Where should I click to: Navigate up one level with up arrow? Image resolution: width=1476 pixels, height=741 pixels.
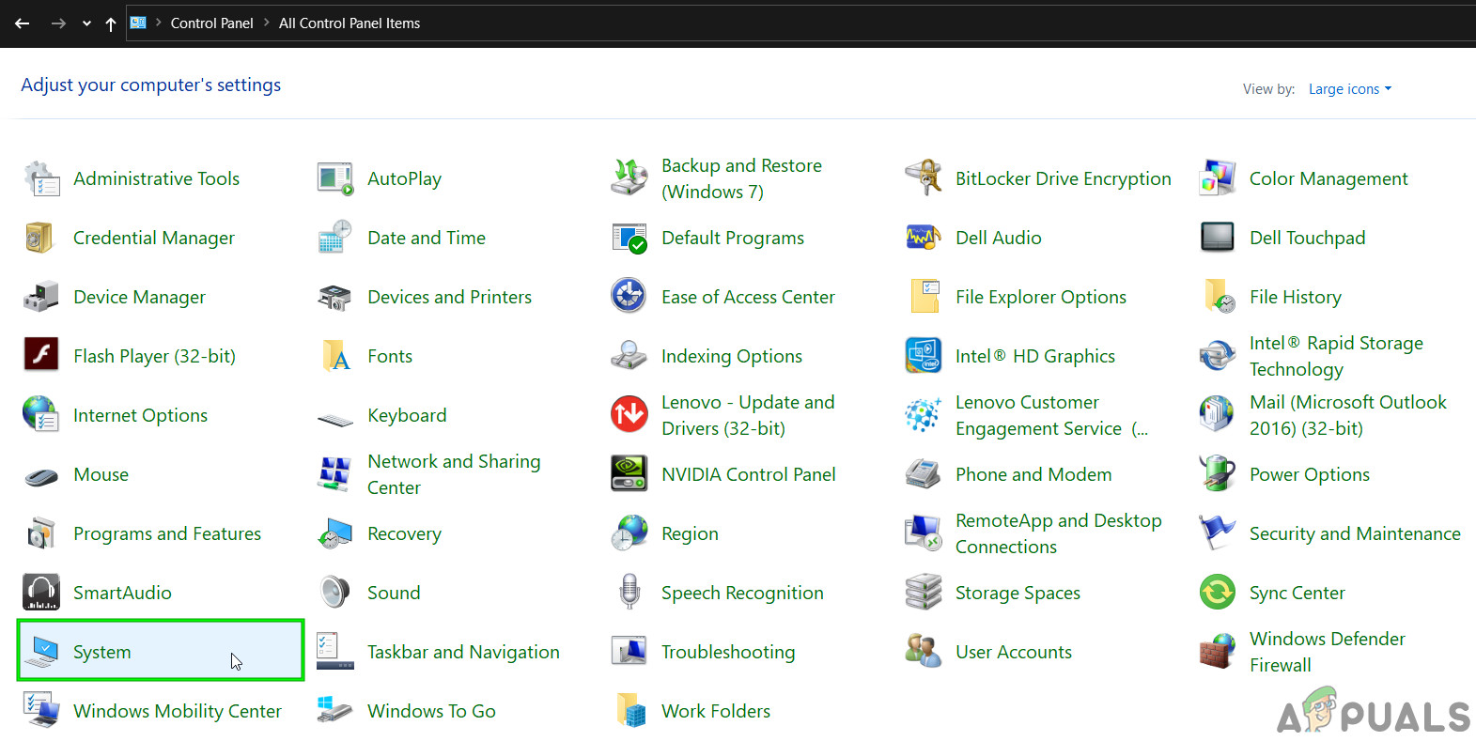tap(111, 23)
